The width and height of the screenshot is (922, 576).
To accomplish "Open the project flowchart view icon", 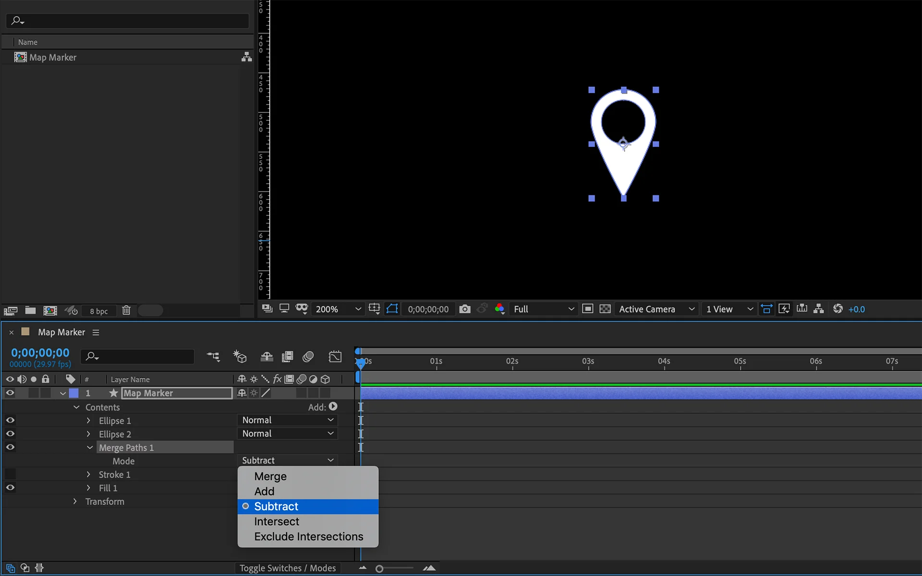I will (246, 57).
